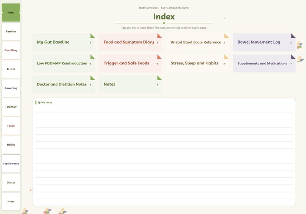Viewport: 306px width, 214px height.
Task: Click the green corner fold on My Gut Baseline
Action: [92, 36]
